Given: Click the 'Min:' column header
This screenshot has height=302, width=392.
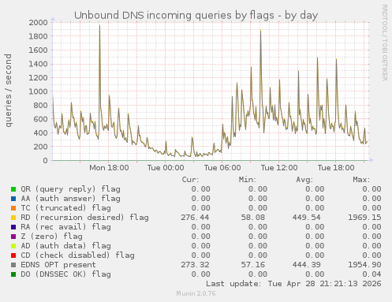Looking at the screenshot, I should [x=247, y=180].
